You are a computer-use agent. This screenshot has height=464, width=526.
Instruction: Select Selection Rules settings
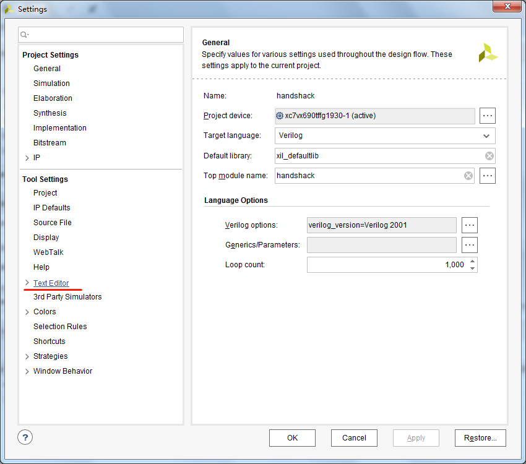[60, 327]
